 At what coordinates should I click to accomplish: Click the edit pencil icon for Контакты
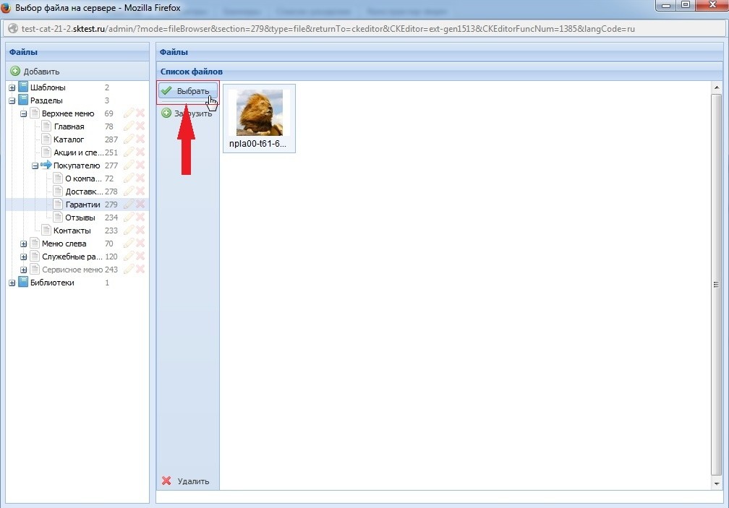click(x=129, y=231)
